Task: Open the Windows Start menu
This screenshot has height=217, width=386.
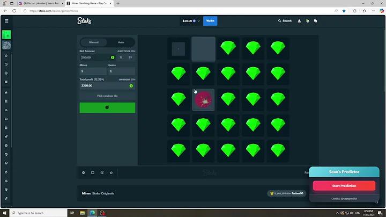Action: point(4,213)
